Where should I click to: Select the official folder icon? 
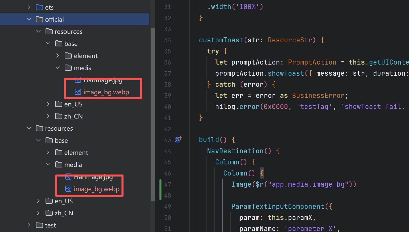[x=39, y=19]
